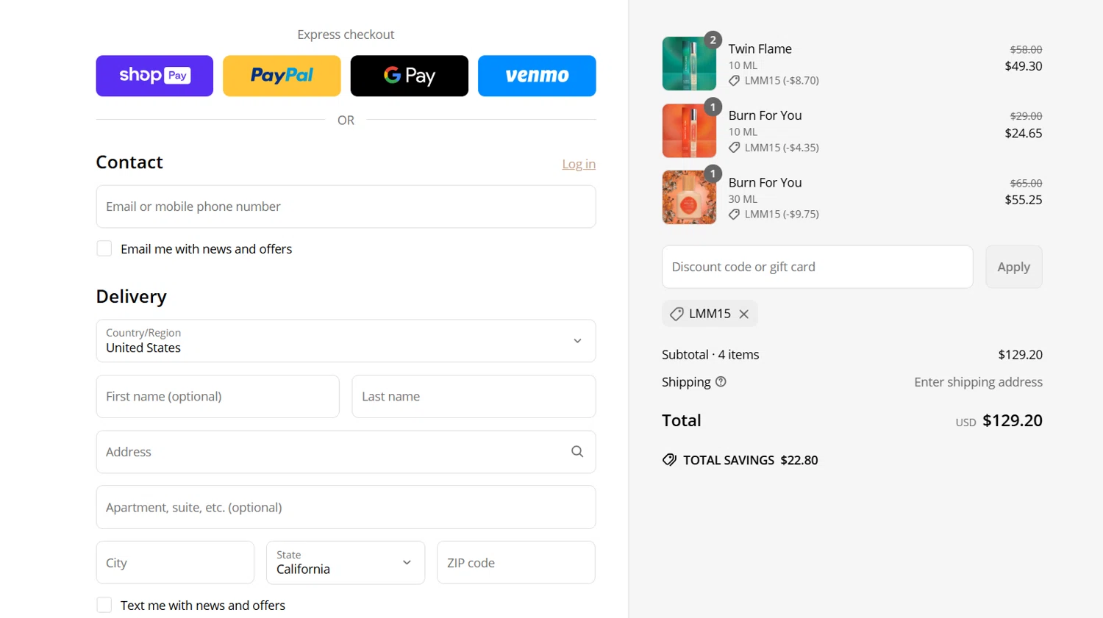Click the Subtotal $129.20 amount
This screenshot has height=618, width=1103.
point(1020,354)
